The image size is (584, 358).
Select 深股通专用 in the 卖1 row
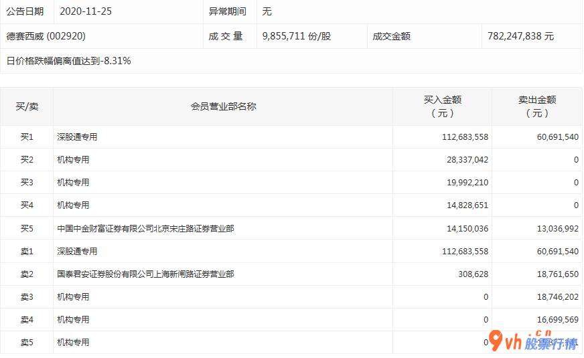point(77,251)
